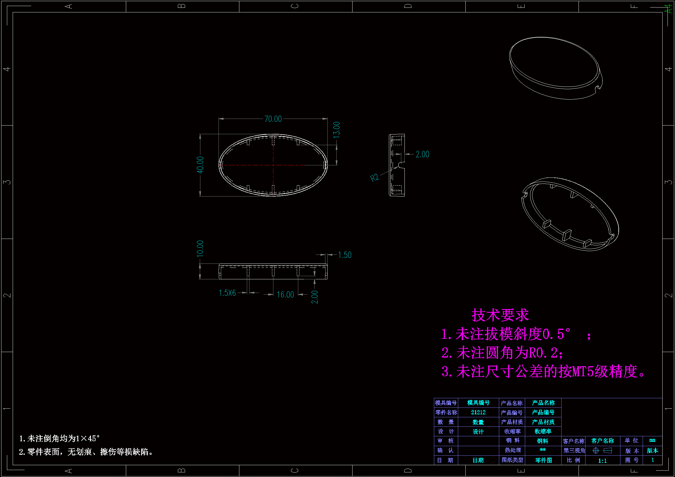The height and width of the screenshot is (477, 675).
Task: Click the 70.00 width dimension text
Action: 273,119
